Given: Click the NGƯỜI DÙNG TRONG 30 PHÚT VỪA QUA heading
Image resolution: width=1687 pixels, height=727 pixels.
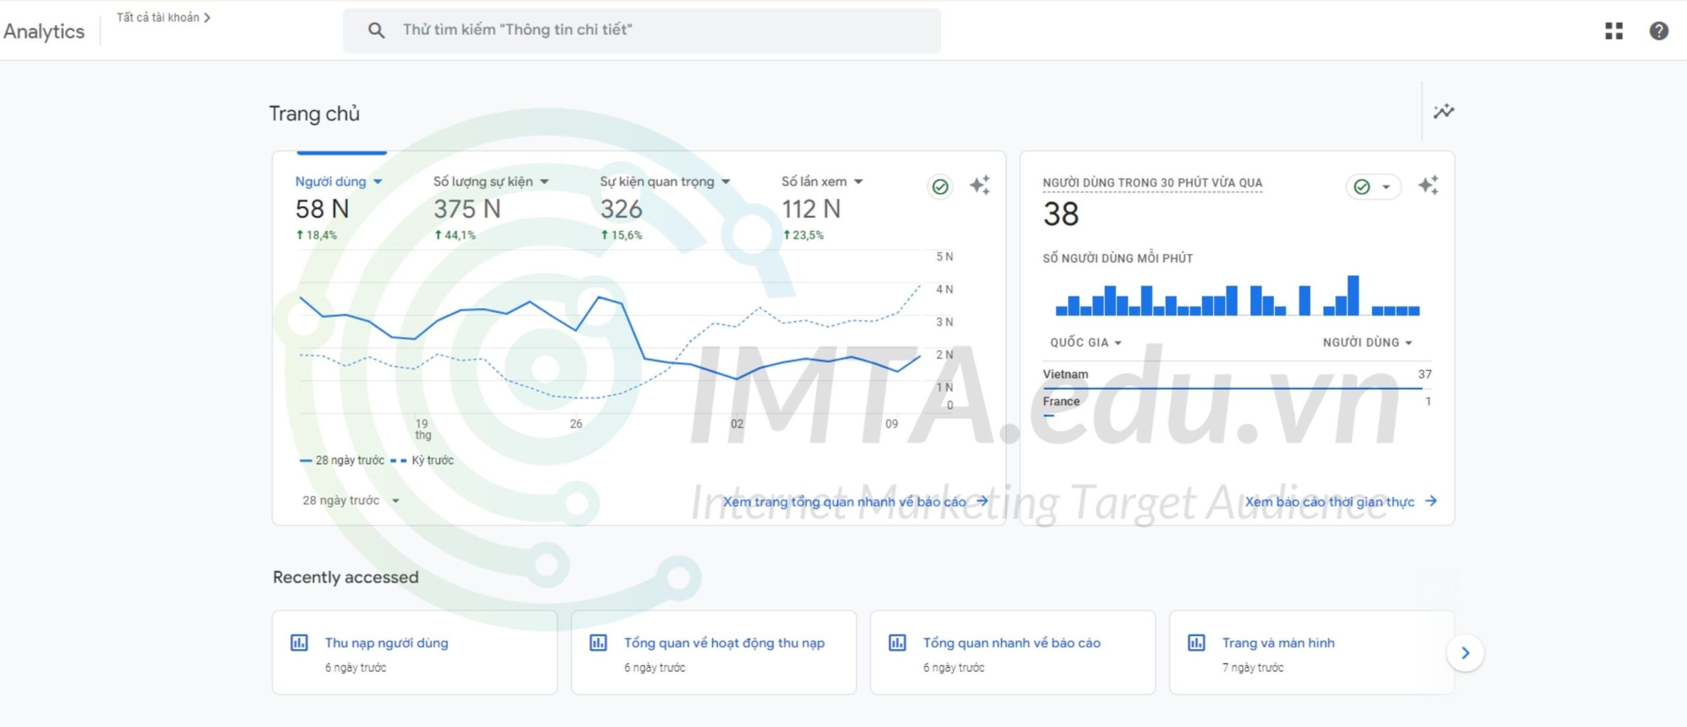Looking at the screenshot, I should click(x=1152, y=183).
